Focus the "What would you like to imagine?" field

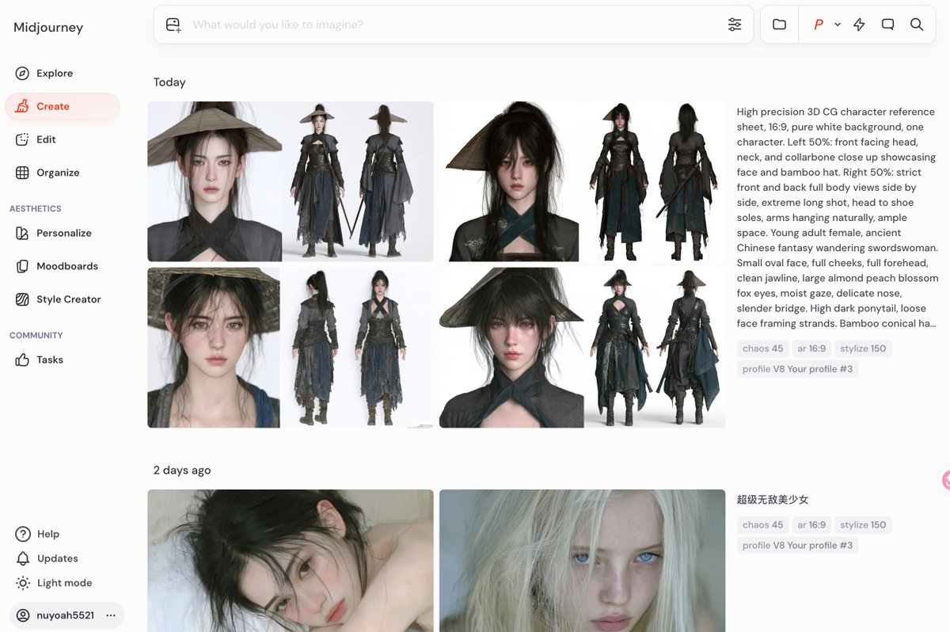point(454,25)
